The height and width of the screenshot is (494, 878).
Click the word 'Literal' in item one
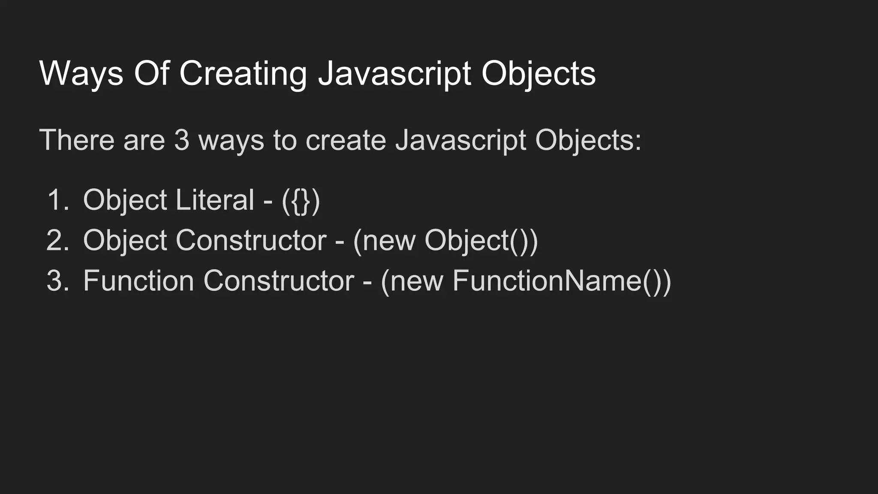coord(215,200)
